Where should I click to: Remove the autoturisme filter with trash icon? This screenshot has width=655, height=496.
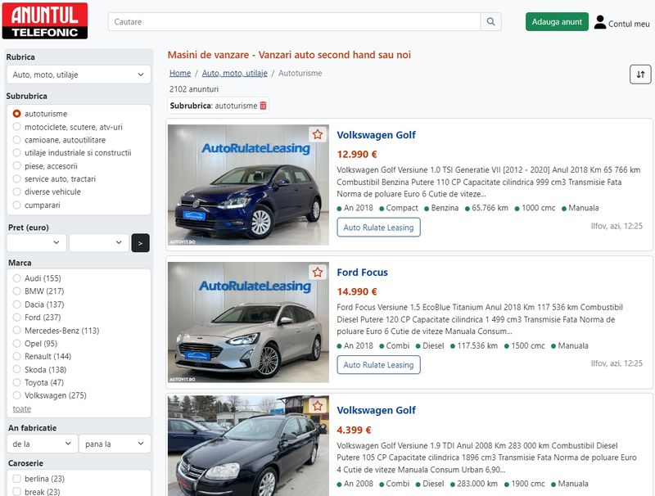coord(263,106)
